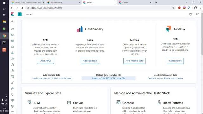The width and height of the screenshot is (203, 114).
Task: Click the Add APM button
Action: 45,61
